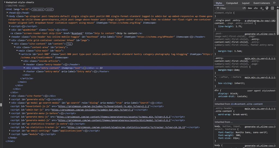The height and width of the screenshot is (148, 279).
Task: Click ellipsis inside the head element
Action: pyautogui.click(x=18, y=13)
